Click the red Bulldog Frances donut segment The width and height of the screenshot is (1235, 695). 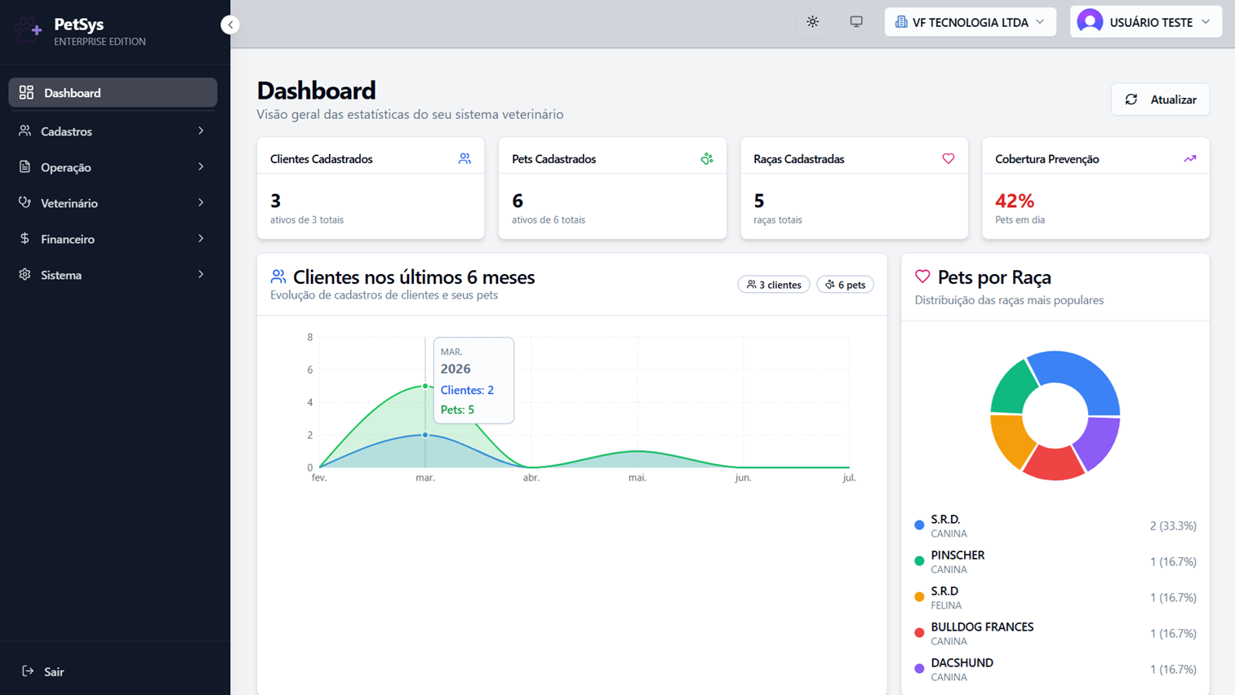[1053, 464]
